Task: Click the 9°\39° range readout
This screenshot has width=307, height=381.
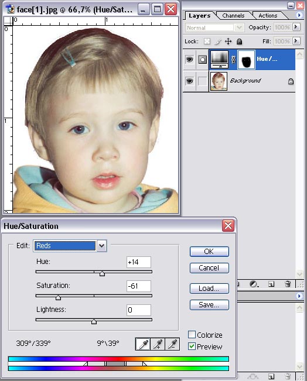Action: (108, 343)
